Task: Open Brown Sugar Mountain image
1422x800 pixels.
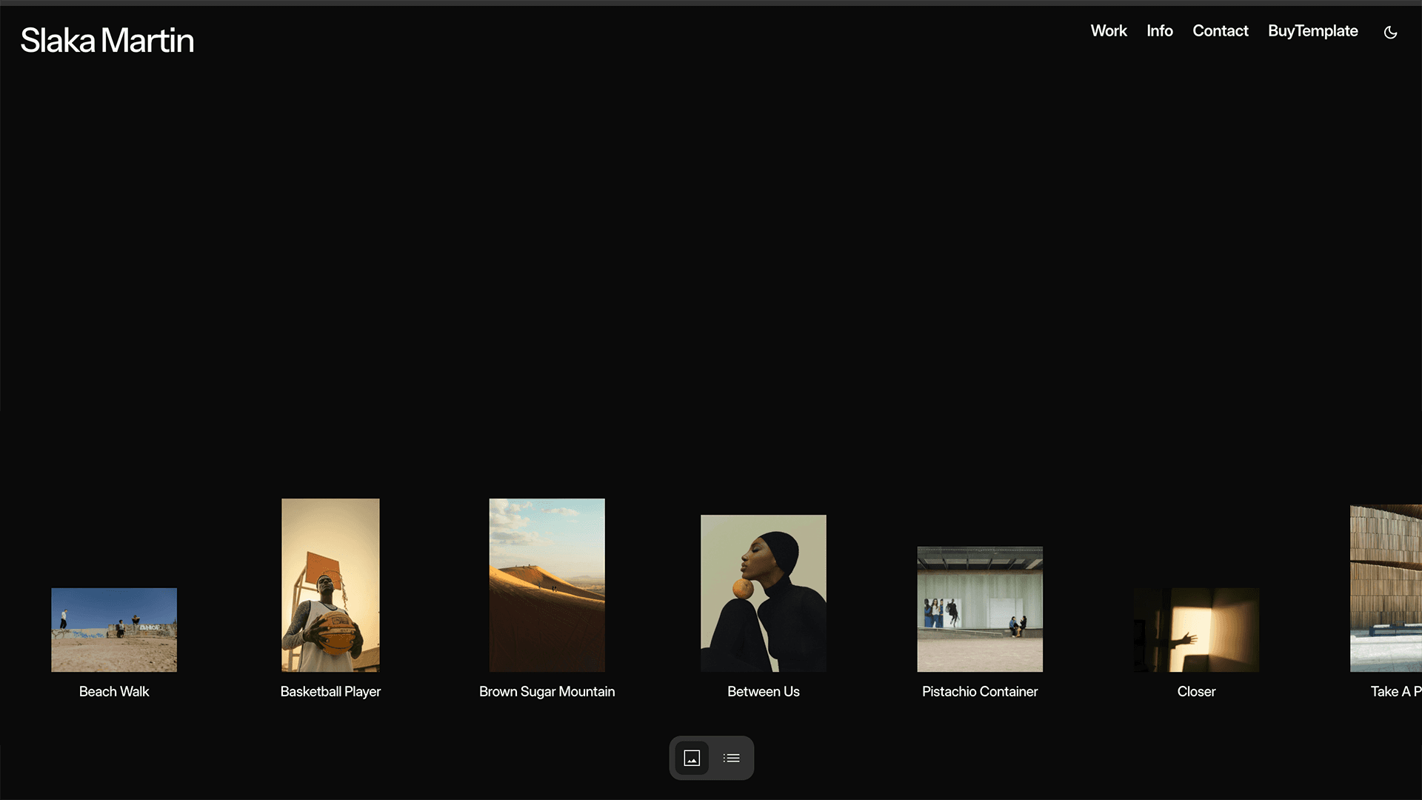Action: (x=547, y=585)
